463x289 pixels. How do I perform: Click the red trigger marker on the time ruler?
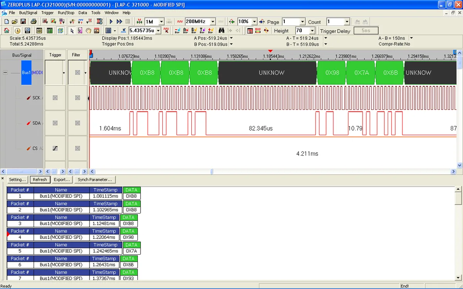coord(270,51)
